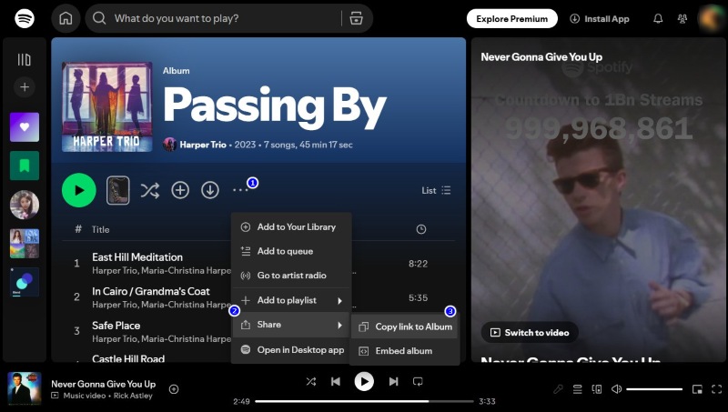Open Browse icon in search bar
728x412 pixels.
[x=356, y=18]
